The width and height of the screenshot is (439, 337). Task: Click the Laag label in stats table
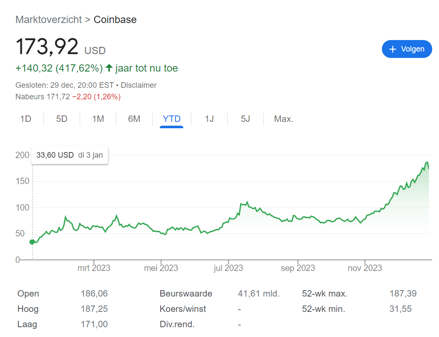click(27, 324)
